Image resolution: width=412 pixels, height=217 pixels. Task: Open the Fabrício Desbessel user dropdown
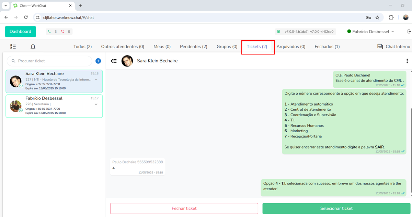click(x=370, y=32)
